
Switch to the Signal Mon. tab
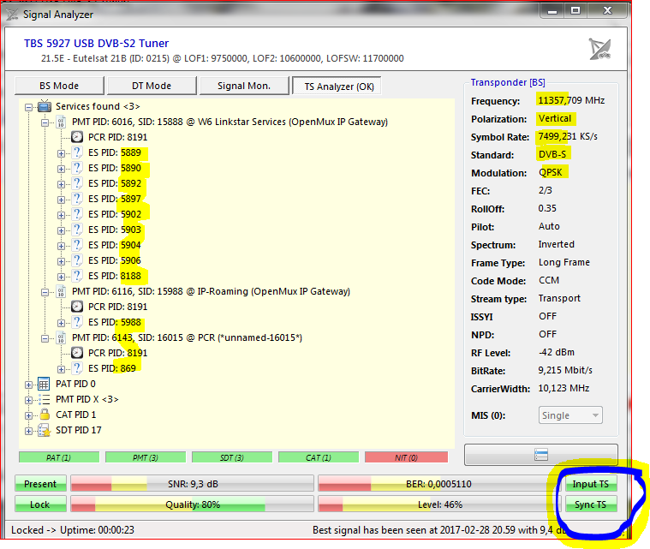pyautogui.click(x=243, y=86)
